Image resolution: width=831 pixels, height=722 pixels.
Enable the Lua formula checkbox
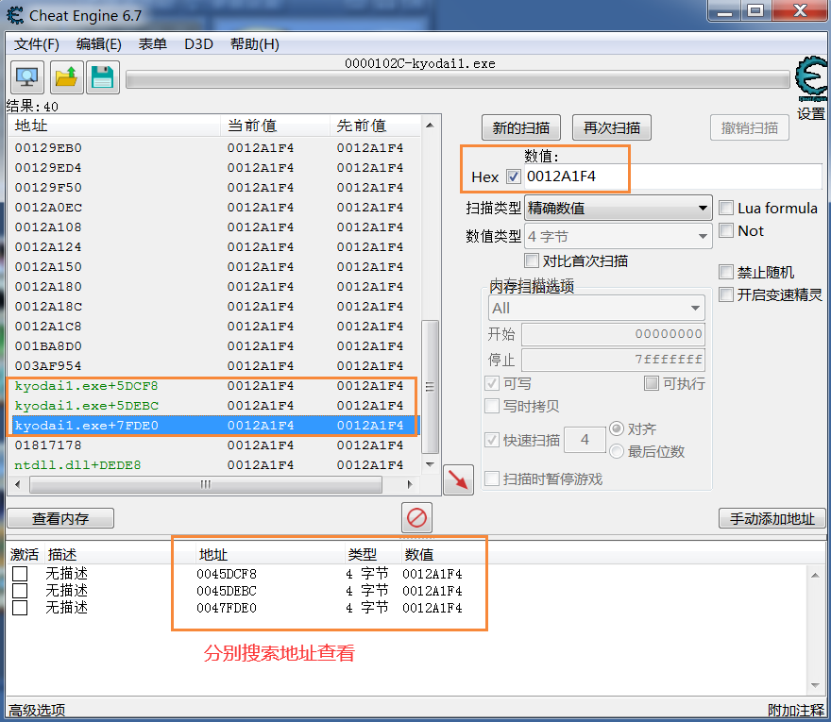click(x=725, y=208)
